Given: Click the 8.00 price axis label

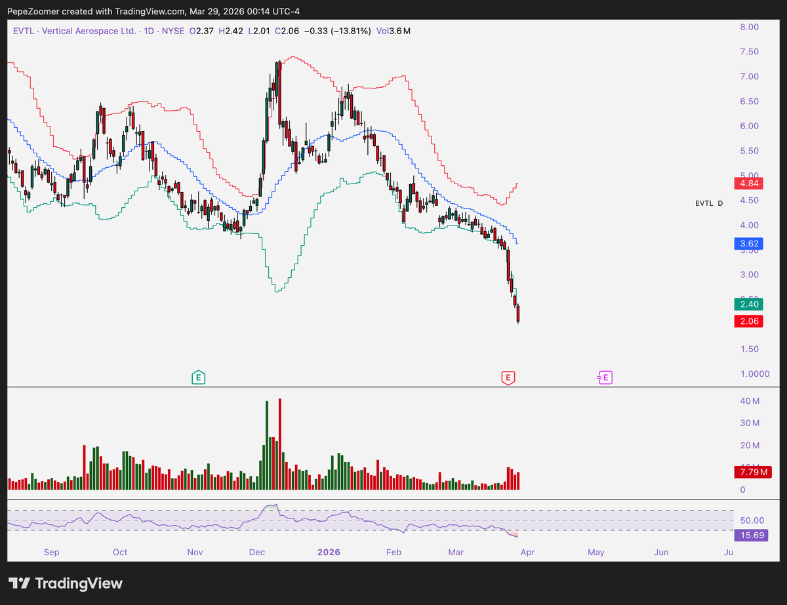Looking at the screenshot, I should click(x=750, y=27).
